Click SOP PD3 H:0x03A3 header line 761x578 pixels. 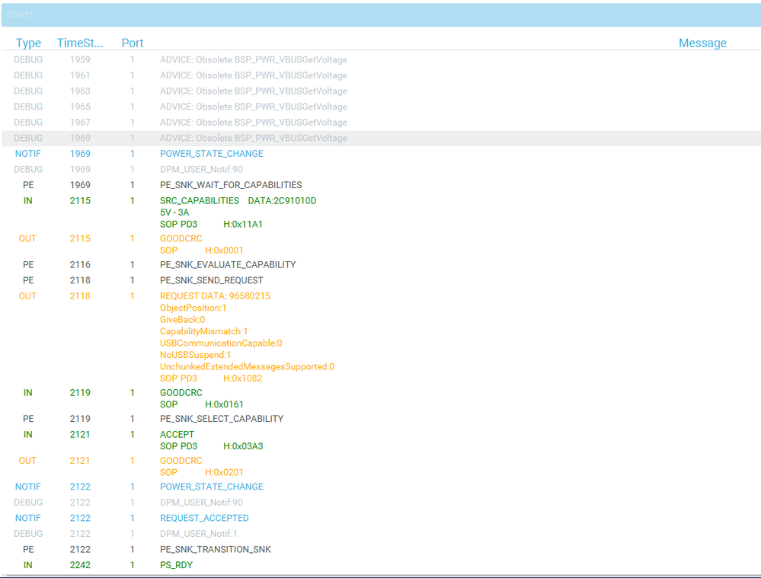[x=212, y=446]
